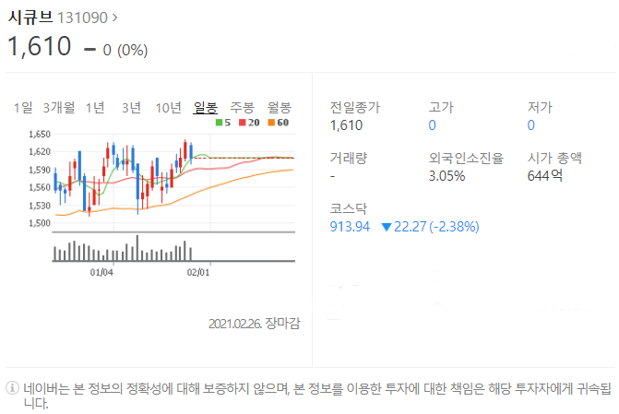Viewport: 619px width, 414px height.
Task: Click the 거래량 label
Action: 348,159
